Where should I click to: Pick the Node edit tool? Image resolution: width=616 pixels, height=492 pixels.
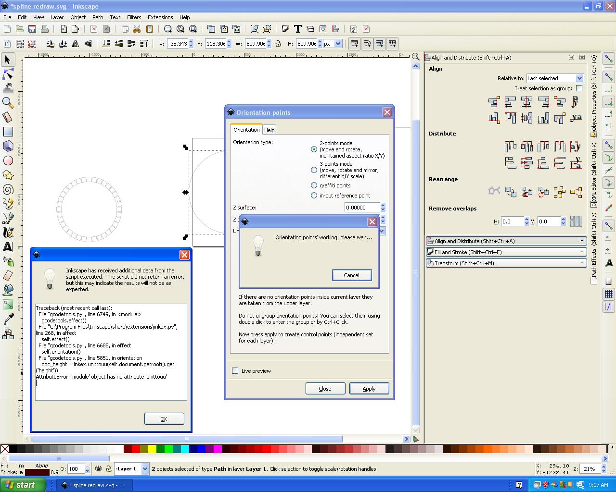8,74
